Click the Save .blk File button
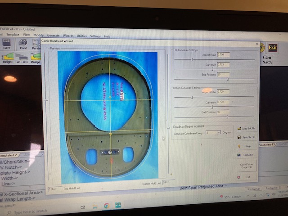The height and width of the screenshot is (216, 288). point(246,137)
